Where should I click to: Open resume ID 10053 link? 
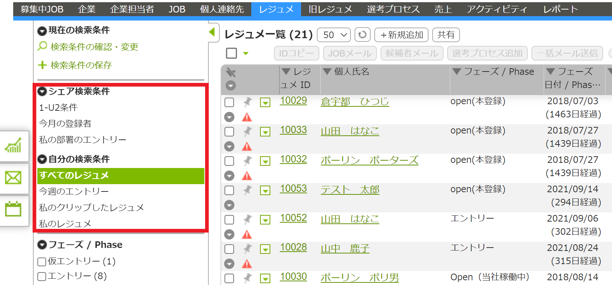(293, 189)
